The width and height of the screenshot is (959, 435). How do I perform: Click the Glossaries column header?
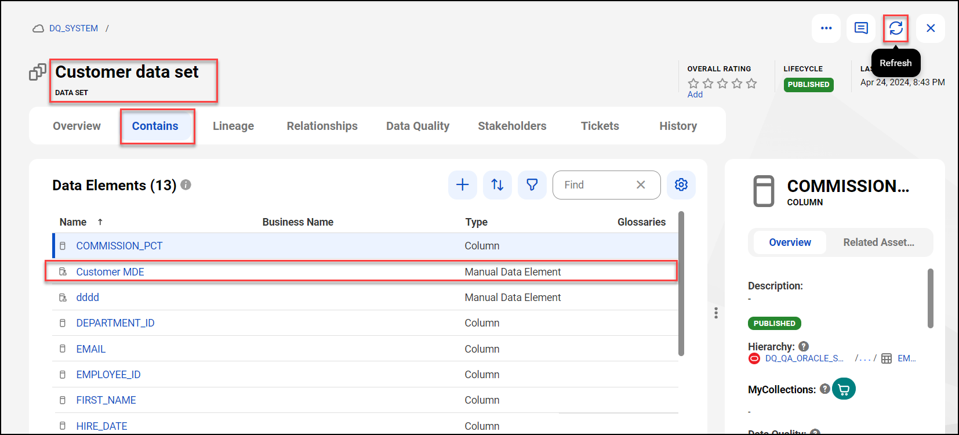click(641, 222)
